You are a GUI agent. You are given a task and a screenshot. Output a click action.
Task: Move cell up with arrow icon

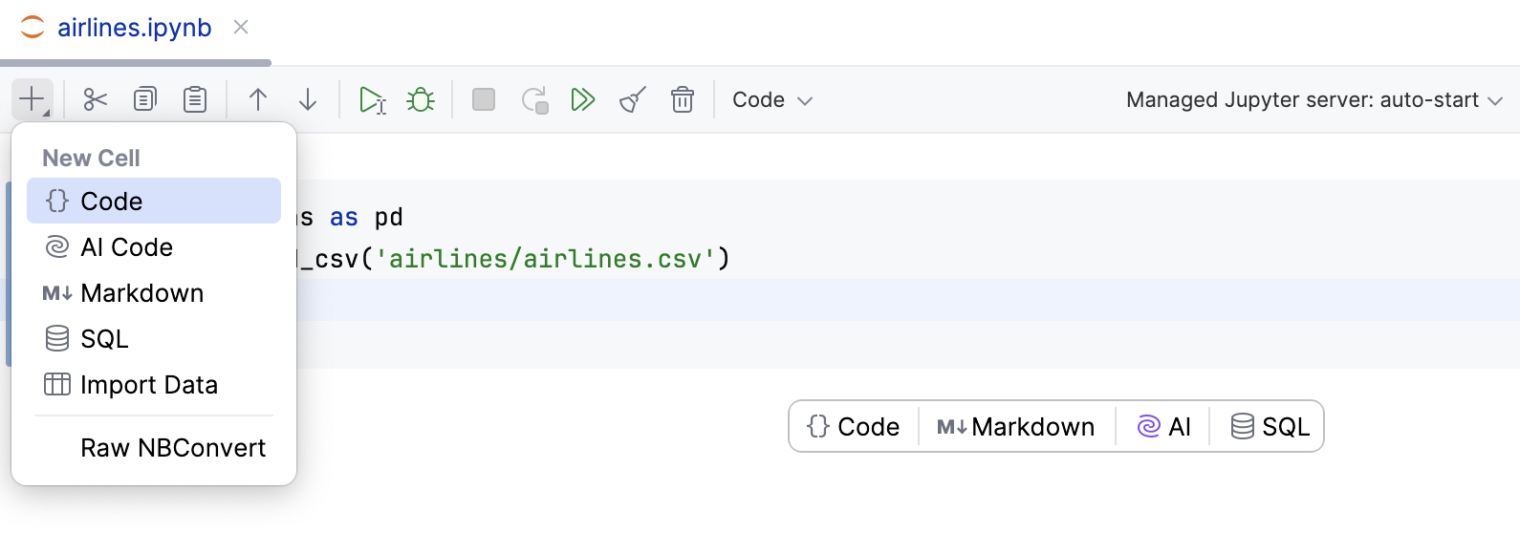click(x=258, y=99)
